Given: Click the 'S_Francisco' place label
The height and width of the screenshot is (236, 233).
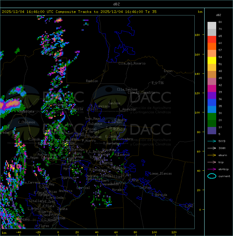Looking at the screenshot, I should tap(100, 106).
